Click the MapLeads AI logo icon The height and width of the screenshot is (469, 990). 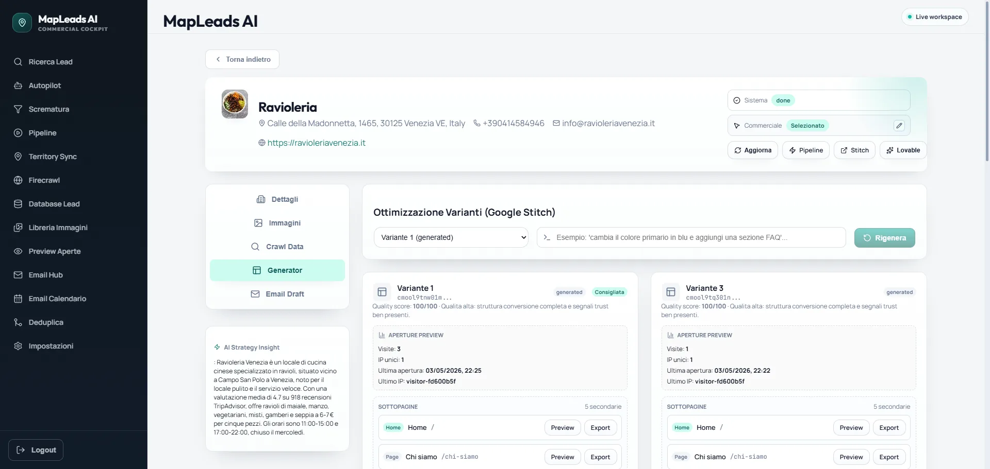click(22, 23)
